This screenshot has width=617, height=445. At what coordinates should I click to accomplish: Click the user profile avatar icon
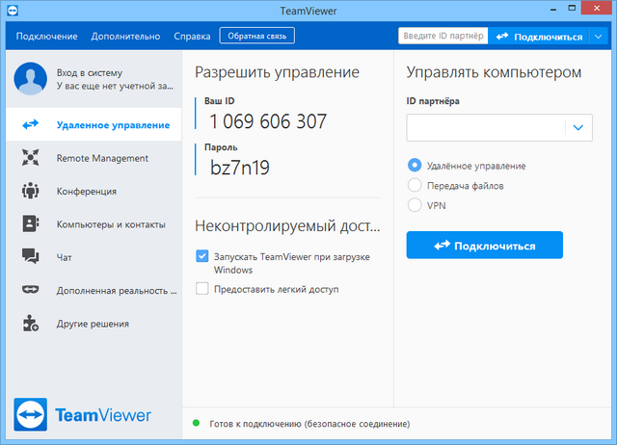31,79
